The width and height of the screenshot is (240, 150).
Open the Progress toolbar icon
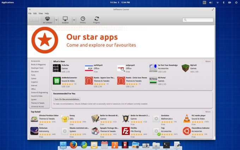(x=96, y=19)
